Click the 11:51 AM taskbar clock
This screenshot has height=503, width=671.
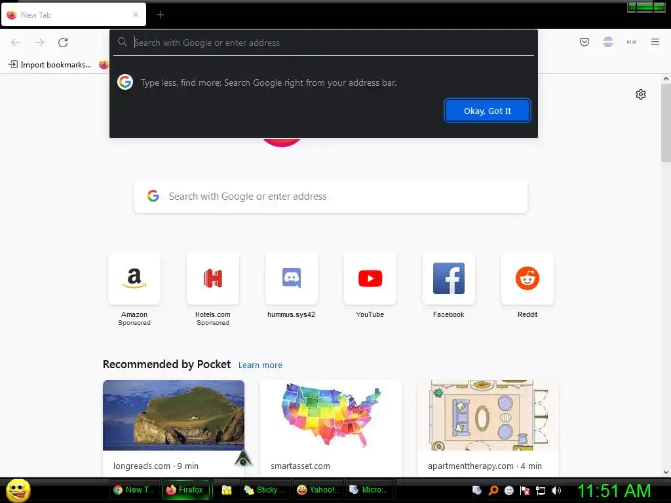coord(614,491)
